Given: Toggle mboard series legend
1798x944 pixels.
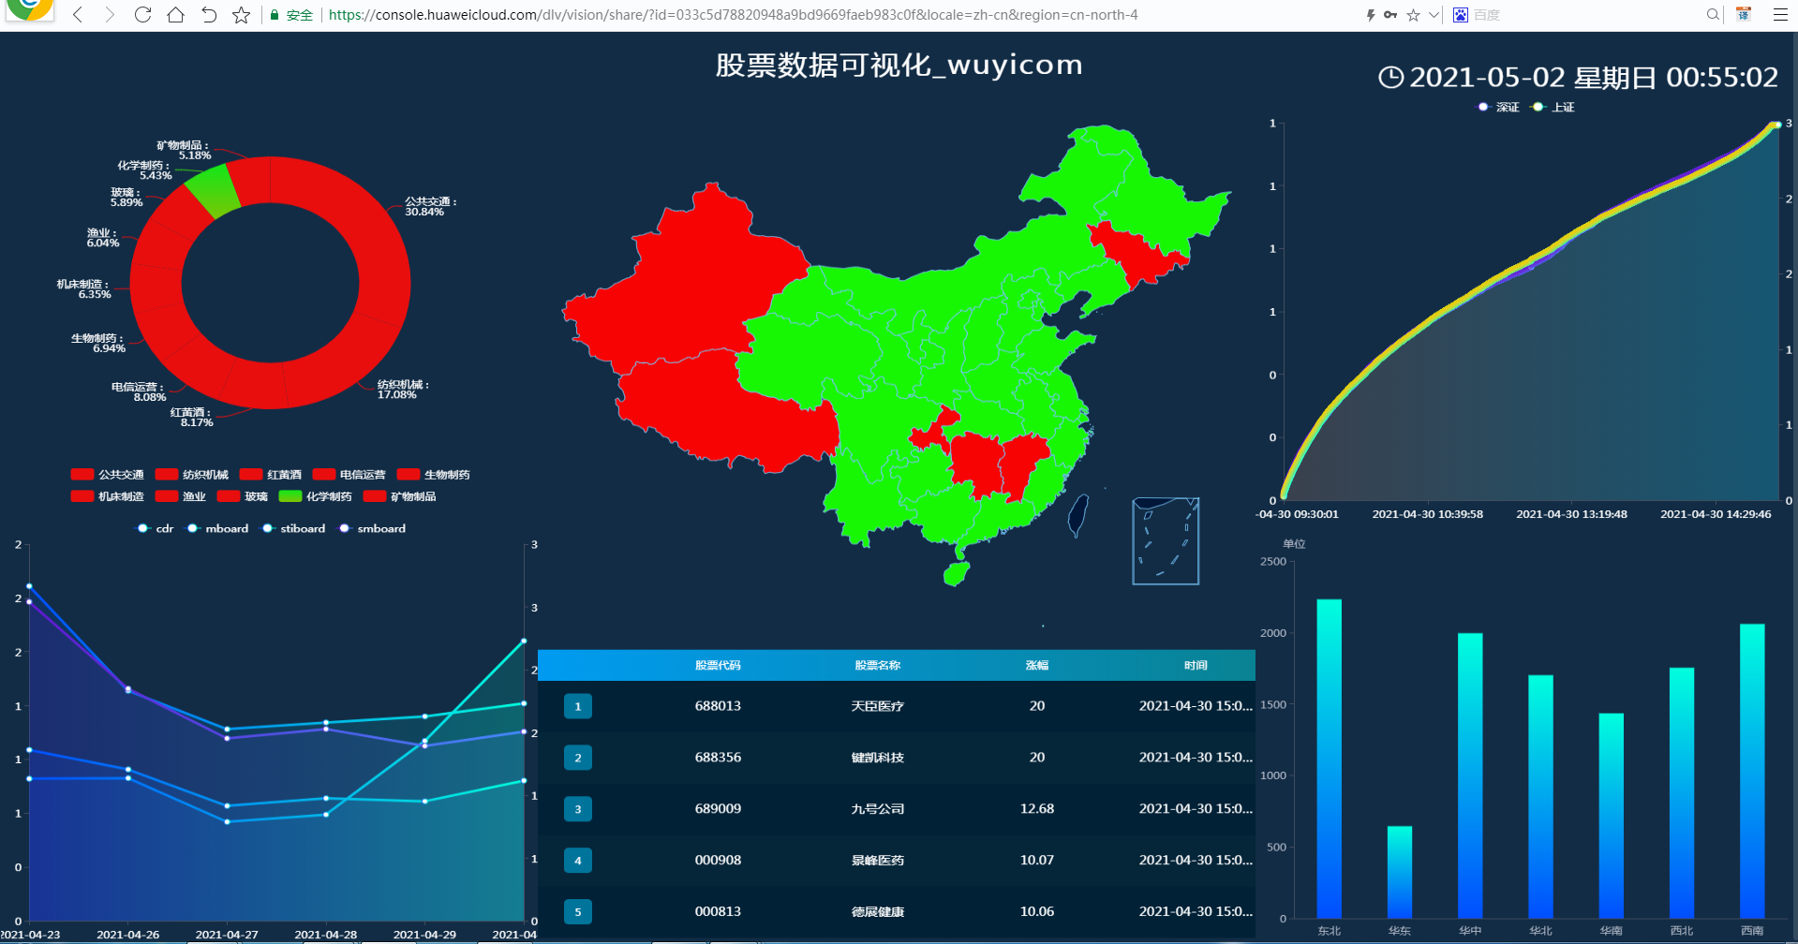Looking at the screenshot, I should pyautogui.click(x=217, y=528).
